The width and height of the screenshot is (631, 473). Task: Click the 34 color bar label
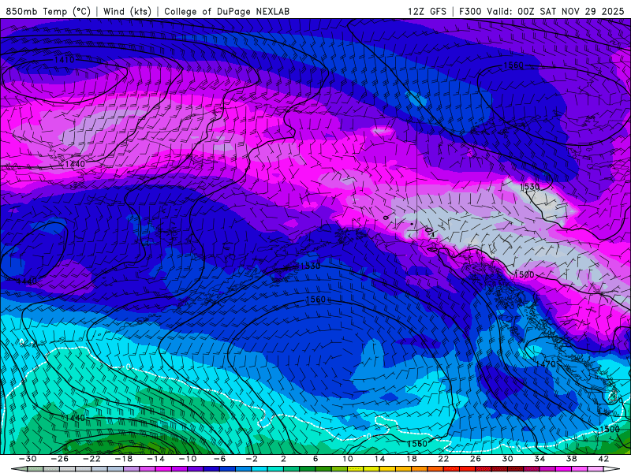[540, 459]
